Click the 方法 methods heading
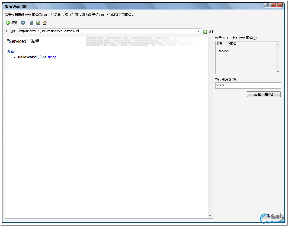This screenshot has width=288, height=226. (11, 51)
